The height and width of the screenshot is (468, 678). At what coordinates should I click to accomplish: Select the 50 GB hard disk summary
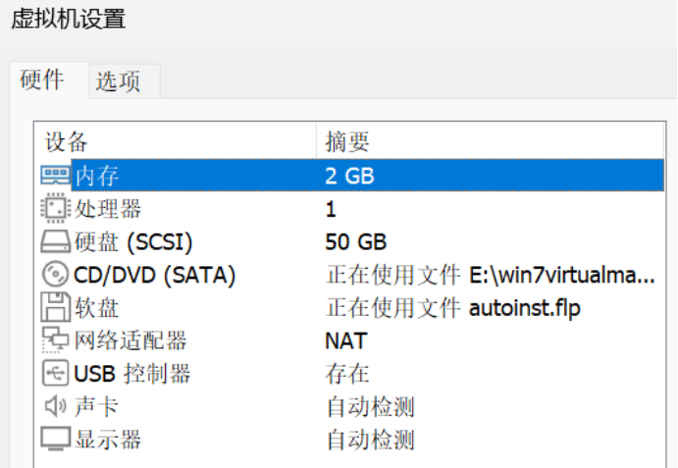[355, 242]
